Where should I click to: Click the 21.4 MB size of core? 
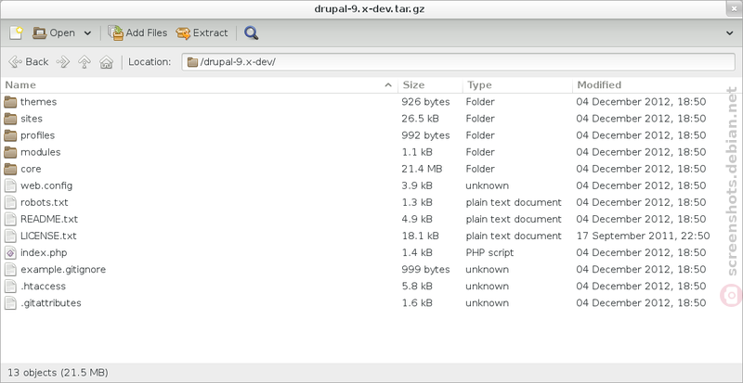point(420,169)
